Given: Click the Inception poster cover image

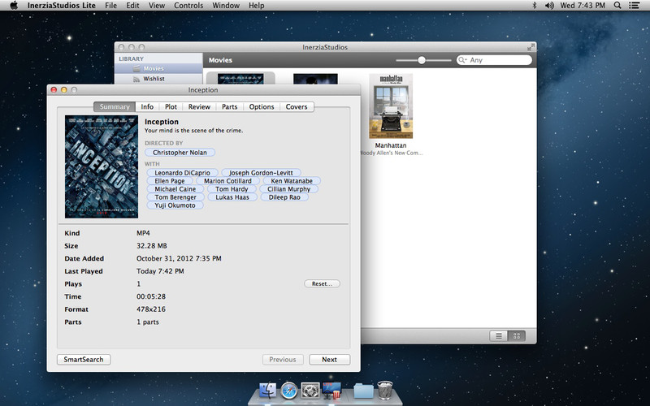Looking at the screenshot, I should click(x=102, y=166).
